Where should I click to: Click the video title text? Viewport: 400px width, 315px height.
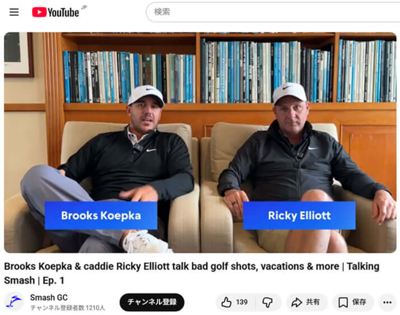[192, 274]
